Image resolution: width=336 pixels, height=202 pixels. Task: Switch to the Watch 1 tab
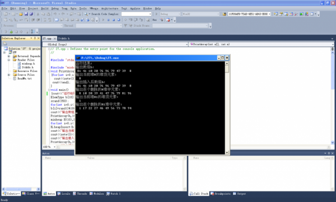tap(114, 194)
